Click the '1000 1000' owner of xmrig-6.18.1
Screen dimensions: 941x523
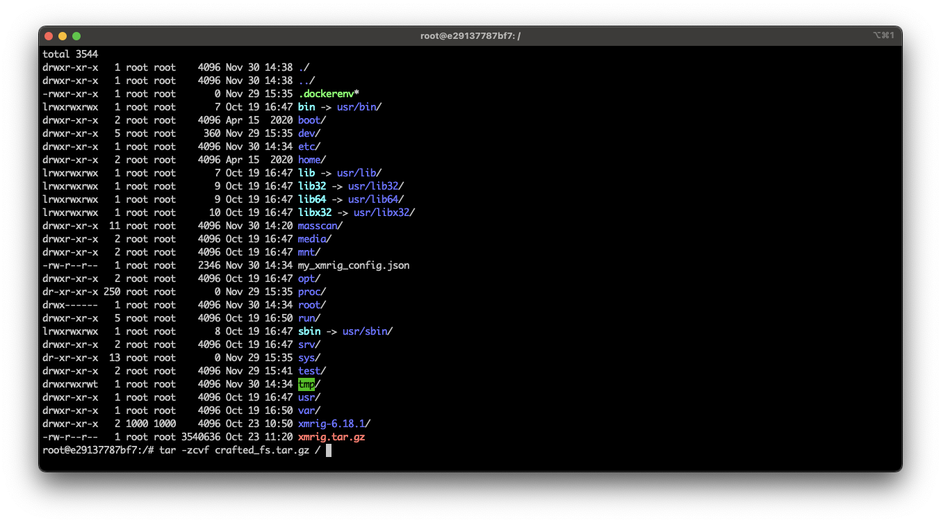pyautogui.click(x=151, y=424)
